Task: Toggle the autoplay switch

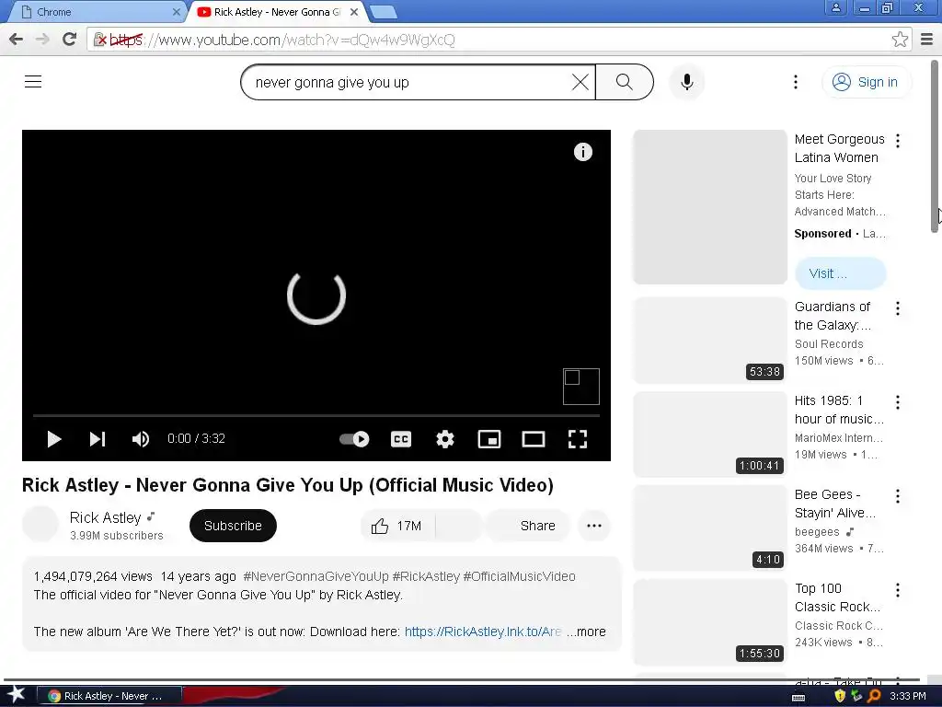Action: click(354, 439)
